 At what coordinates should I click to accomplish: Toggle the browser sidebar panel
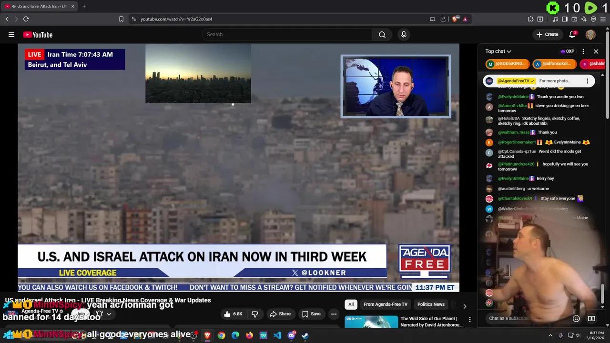[565, 19]
